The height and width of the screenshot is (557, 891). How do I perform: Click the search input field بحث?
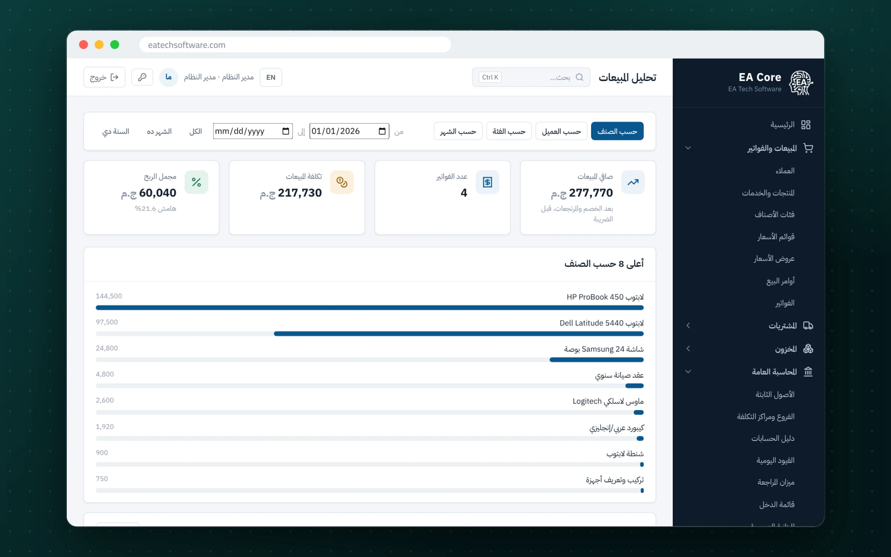click(531, 77)
